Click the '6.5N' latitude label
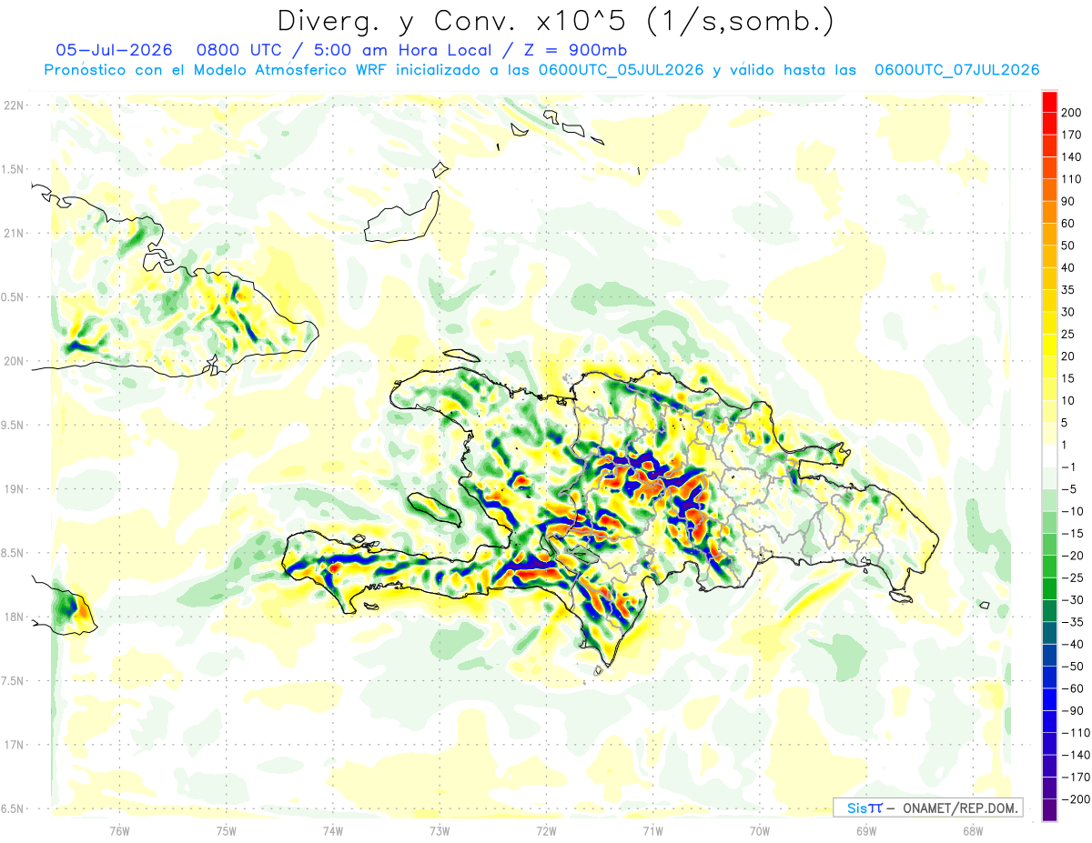The image size is (1092, 843). [x=14, y=808]
